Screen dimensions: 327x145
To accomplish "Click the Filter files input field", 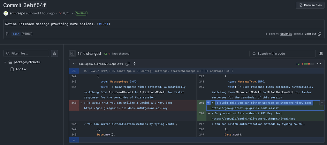I will click(26, 53).
